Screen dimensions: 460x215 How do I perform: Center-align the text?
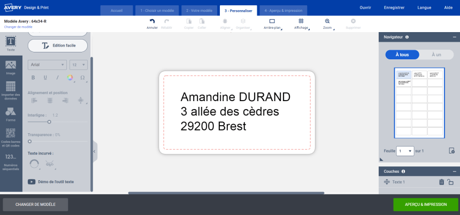pyautogui.click(x=50, y=101)
